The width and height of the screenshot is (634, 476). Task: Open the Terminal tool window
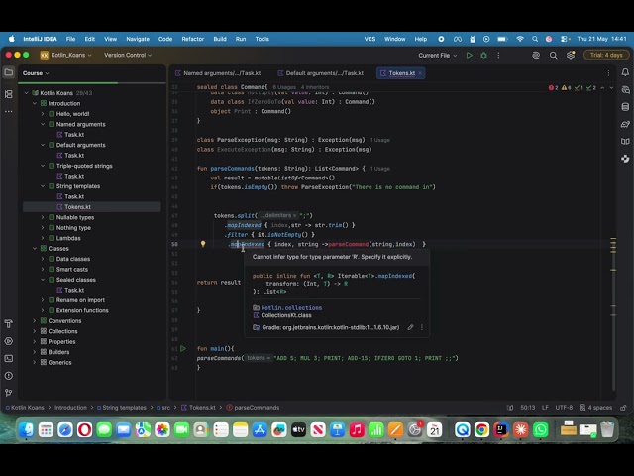click(x=9, y=359)
